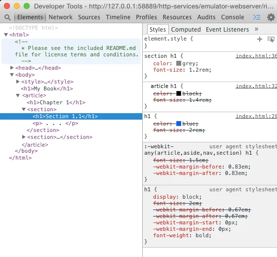Select the closing </article> tag row
This screenshot has height=257, width=277.
tap(35, 145)
